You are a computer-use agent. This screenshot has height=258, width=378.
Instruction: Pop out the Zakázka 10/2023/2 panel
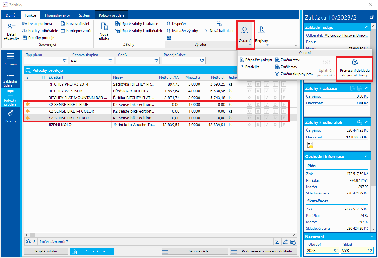pos(371,17)
